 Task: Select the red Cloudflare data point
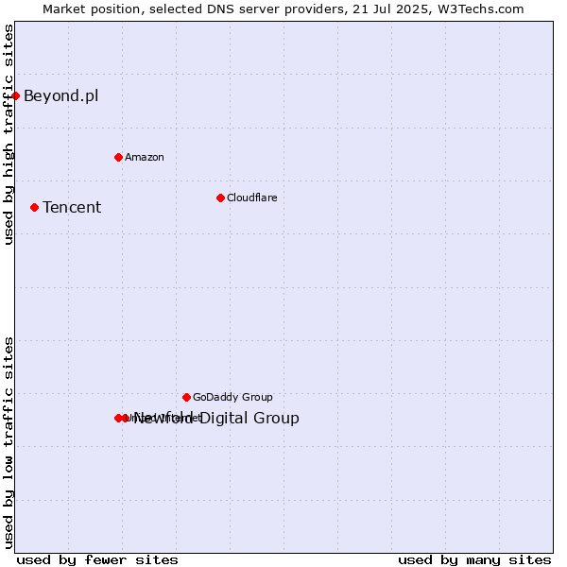(220, 198)
